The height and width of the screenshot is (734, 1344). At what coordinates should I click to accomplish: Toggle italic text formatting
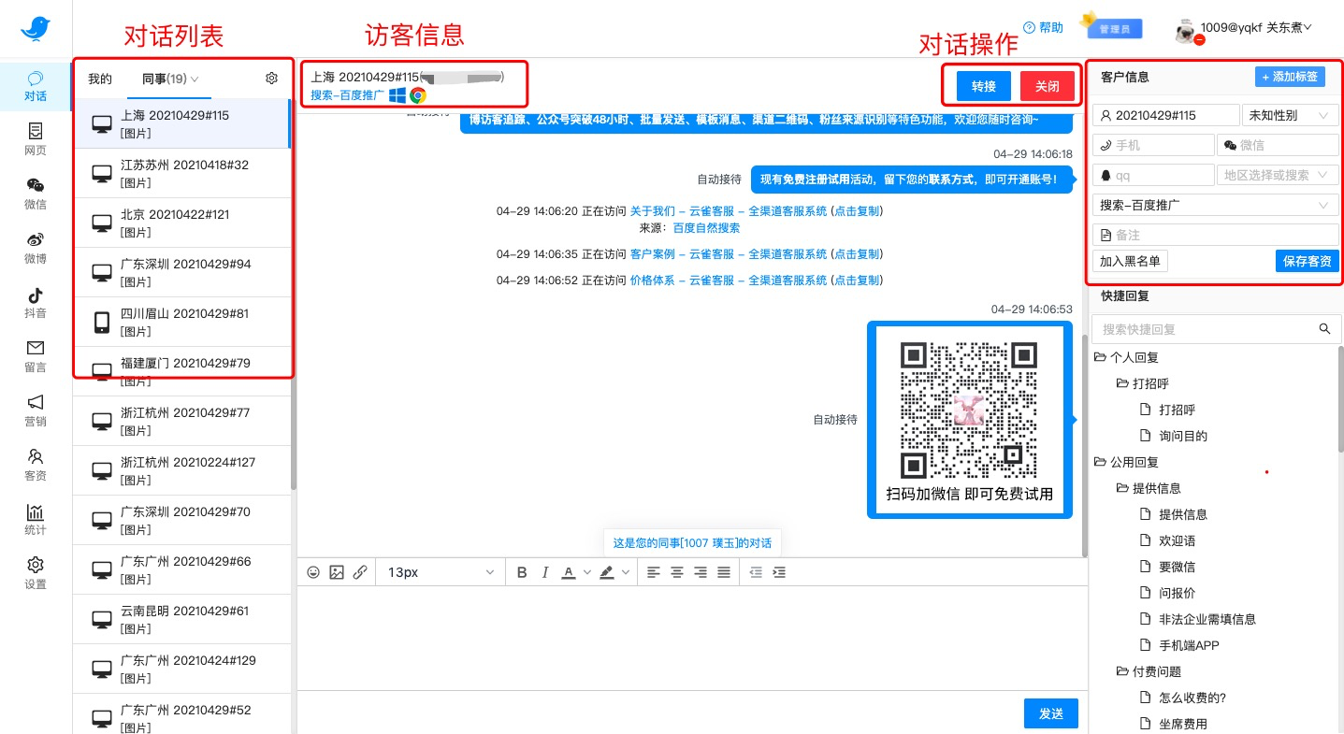point(544,572)
